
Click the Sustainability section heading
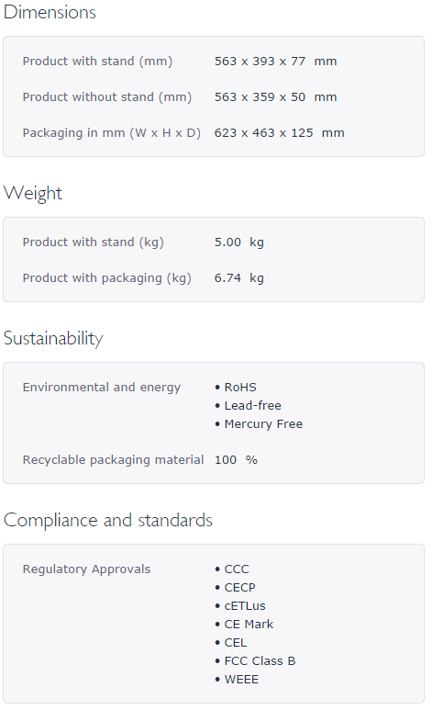(53, 339)
